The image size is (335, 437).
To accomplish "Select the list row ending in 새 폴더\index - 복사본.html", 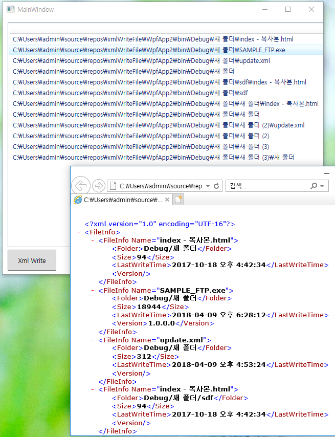I will pyautogui.click(x=166, y=39).
